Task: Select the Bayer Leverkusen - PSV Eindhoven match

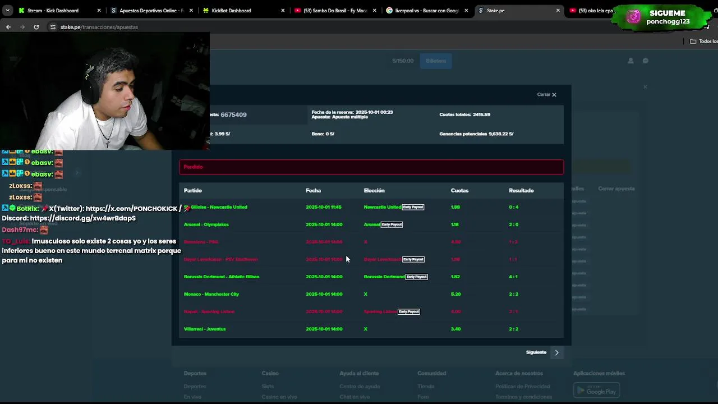Action: (221, 259)
